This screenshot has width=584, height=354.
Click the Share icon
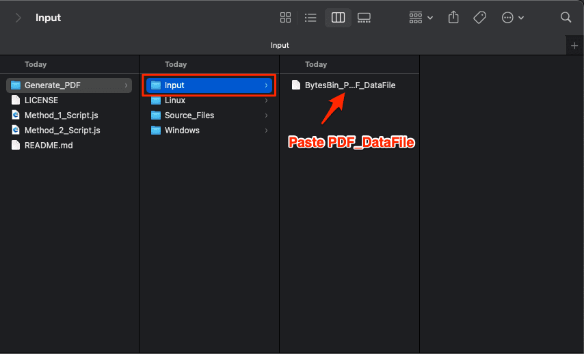[x=453, y=18]
